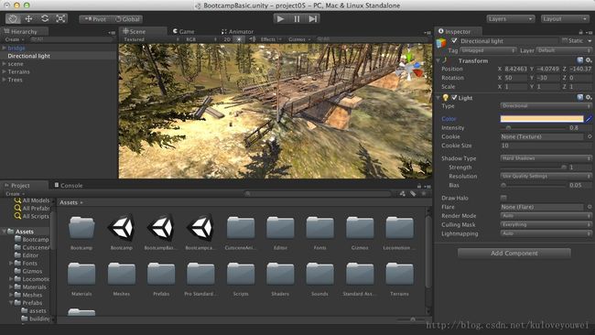Open the Render Mode dropdown

(546, 216)
